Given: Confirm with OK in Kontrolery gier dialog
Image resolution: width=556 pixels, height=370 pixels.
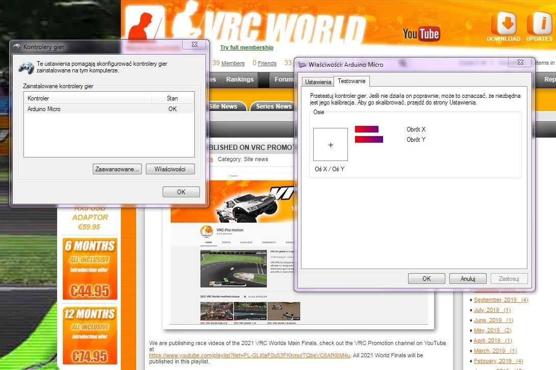Looking at the screenshot, I should click(x=181, y=192).
